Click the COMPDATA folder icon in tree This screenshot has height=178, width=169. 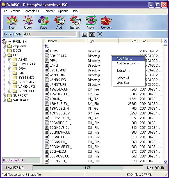(15, 64)
